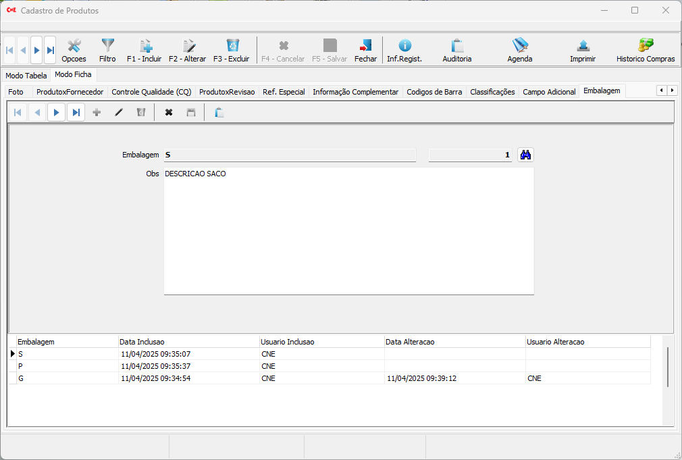Switch to Modo Tabela tab
Image resolution: width=682 pixels, height=460 pixels.
point(26,76)
